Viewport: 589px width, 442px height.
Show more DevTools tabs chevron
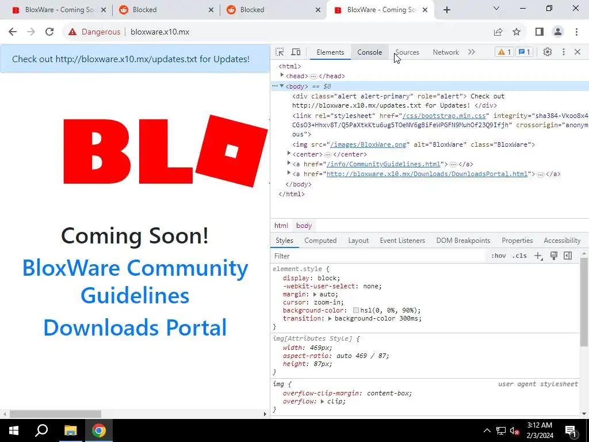pos(472,52)
